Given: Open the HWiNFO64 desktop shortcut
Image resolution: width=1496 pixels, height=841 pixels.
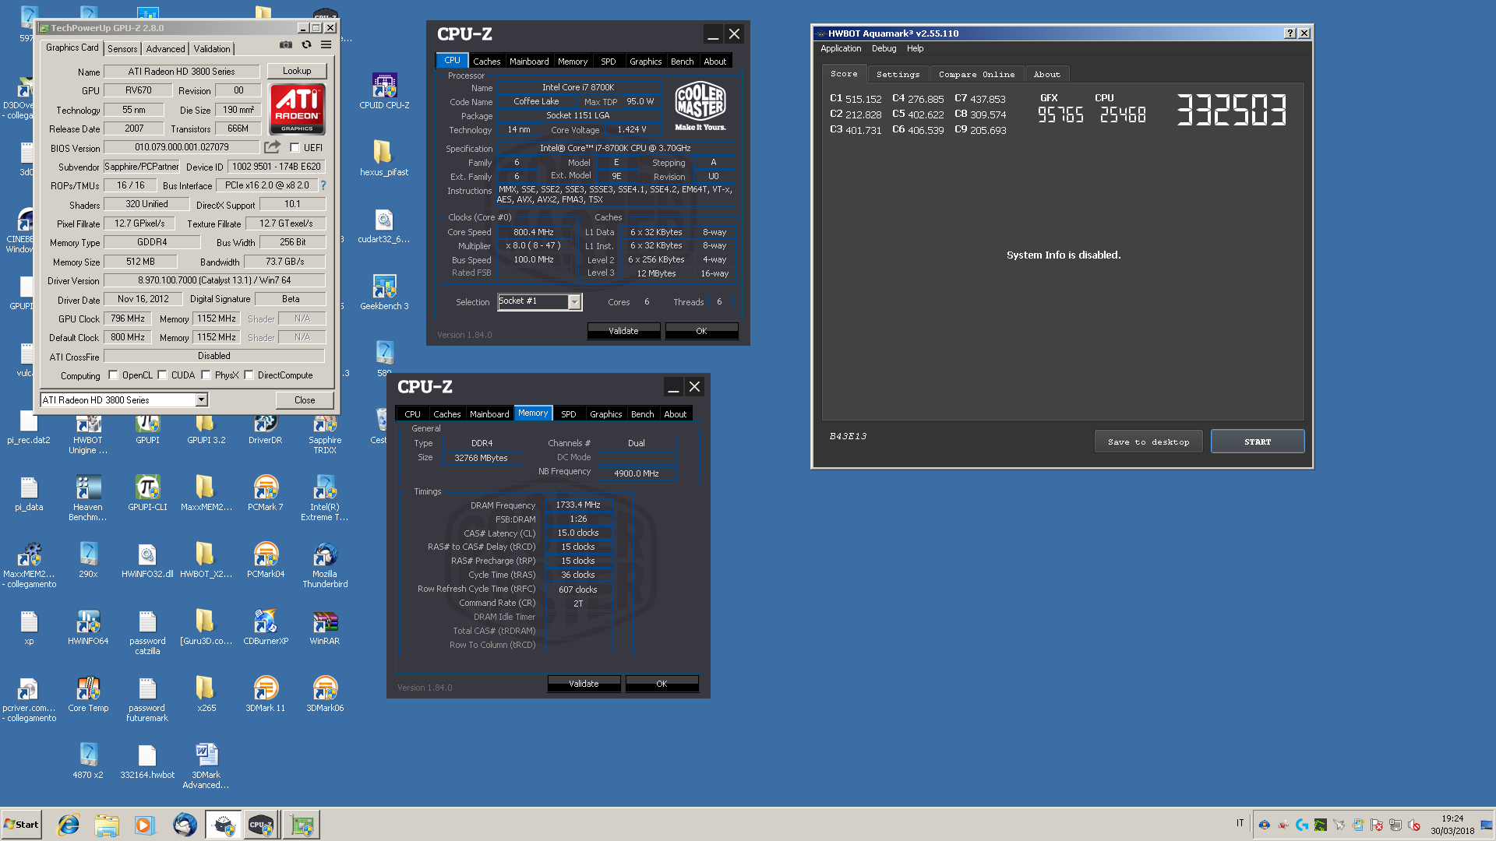Looking at the screenshot, I should (88, 628).
